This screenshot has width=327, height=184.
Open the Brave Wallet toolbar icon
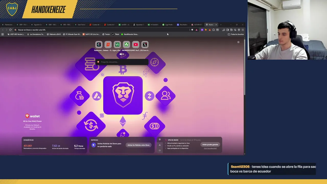(231, 30)
